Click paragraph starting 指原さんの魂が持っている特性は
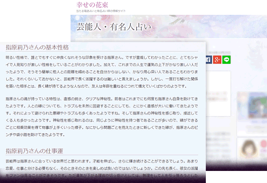267x183 pixels. click(102, 117)
